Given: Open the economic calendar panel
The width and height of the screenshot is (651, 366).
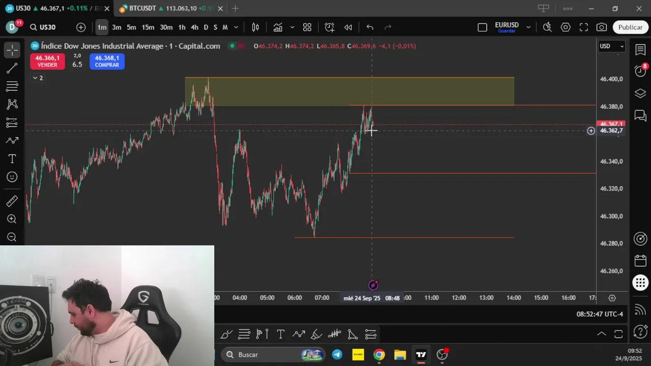Looking at the screenshot, I should (x=640, y=261).
